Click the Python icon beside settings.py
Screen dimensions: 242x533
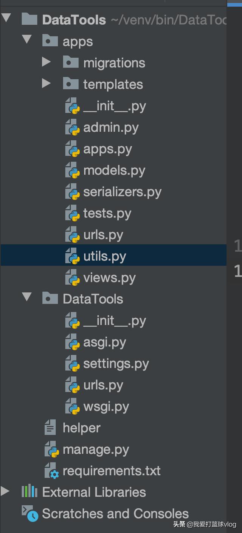point(72,364)
